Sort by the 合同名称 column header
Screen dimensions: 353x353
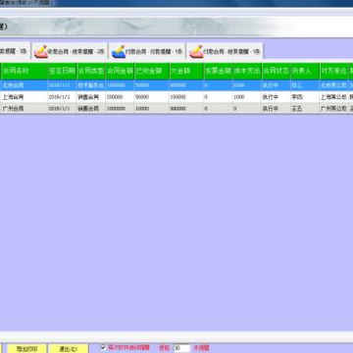pyautogui.click(x=25, y=71)
